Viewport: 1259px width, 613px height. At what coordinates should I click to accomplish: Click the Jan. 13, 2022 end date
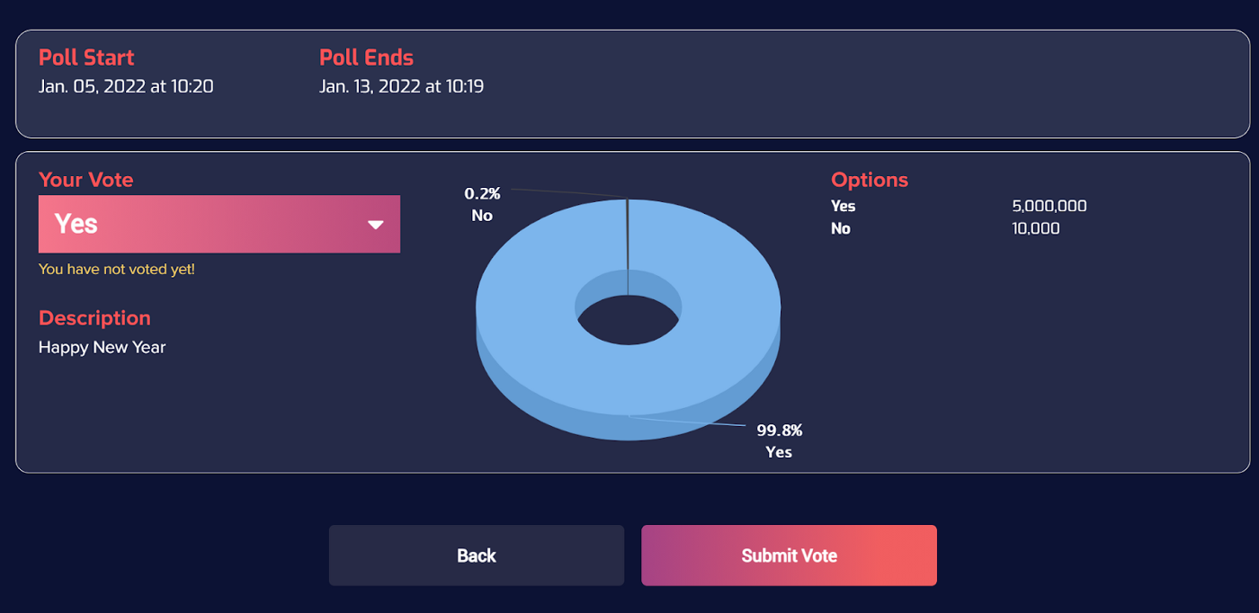click(401, 86)
